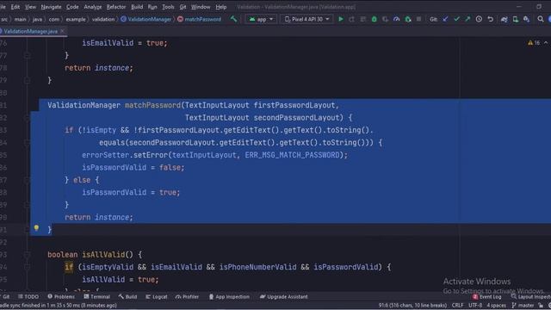Image resolution: width=551 pixels, height=310 pixels.
Task: Open the Upgrade Assistant tool window
Action: click(x=284, y=296)
